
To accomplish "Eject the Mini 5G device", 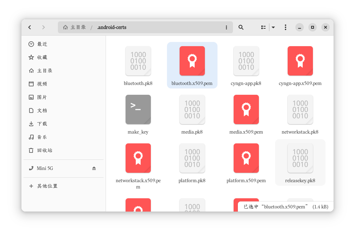I will click(x=94, y=168).
